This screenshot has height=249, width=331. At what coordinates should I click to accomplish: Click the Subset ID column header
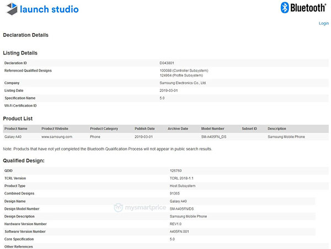(249, 128)
